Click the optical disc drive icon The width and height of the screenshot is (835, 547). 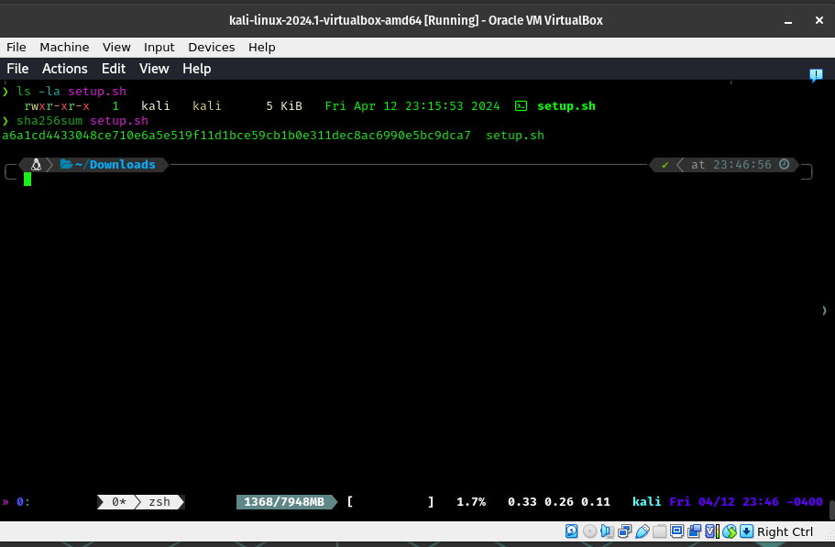[589, 531]
